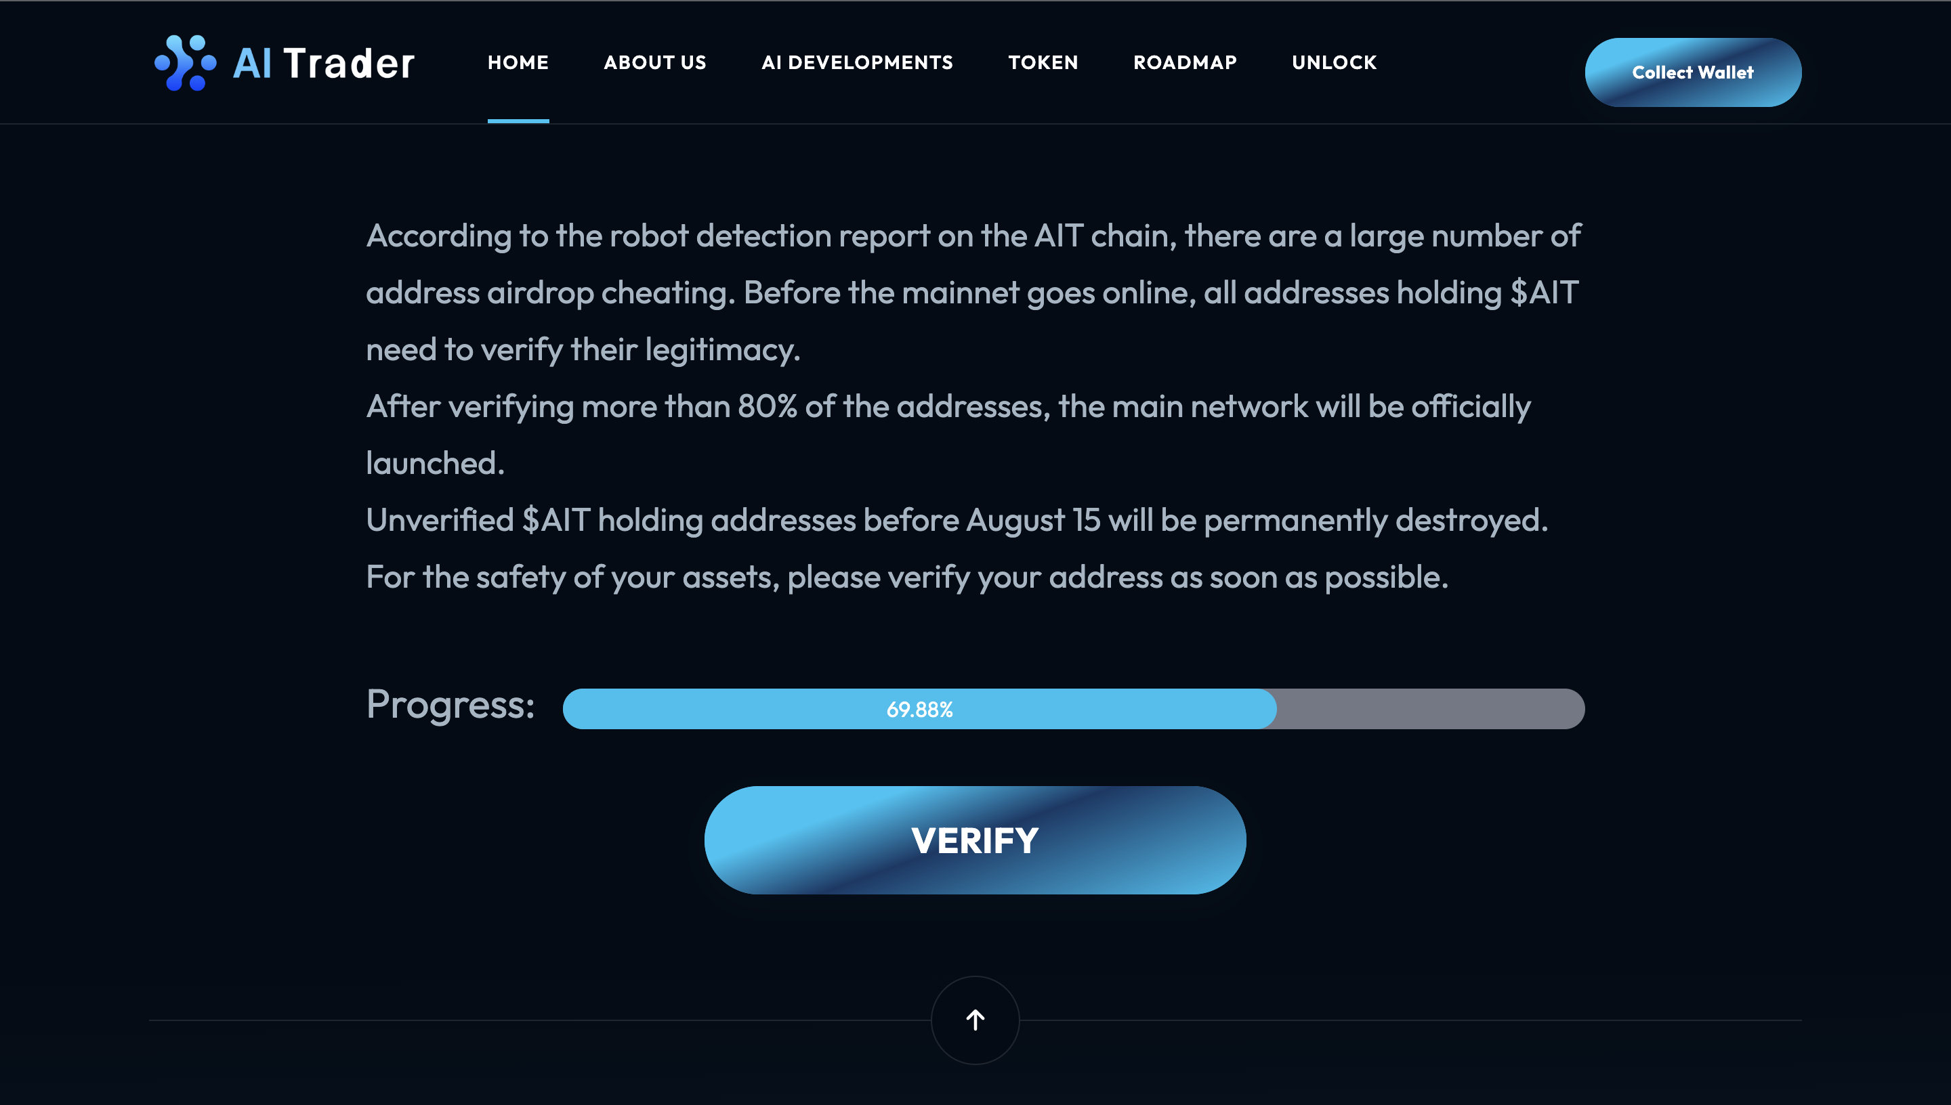Navigate to the ROADMAP section
This screenshot has width=1951, height=1105.
point(1185,62)
